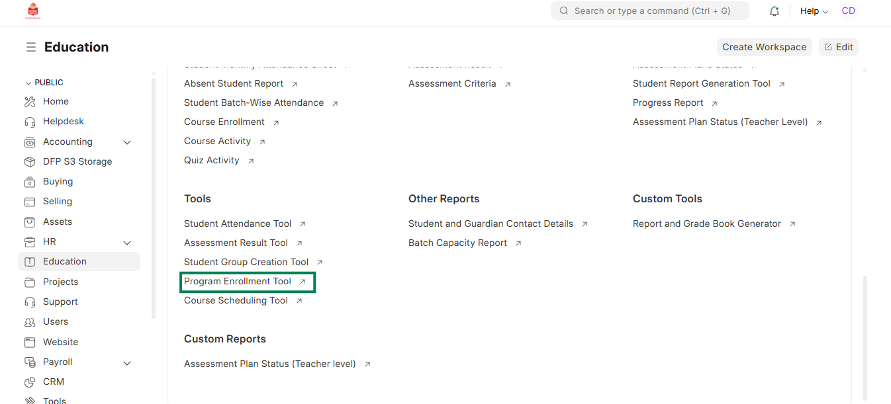
Task: Click the CRM pie chart icon
Action: [x=30, y=382]
